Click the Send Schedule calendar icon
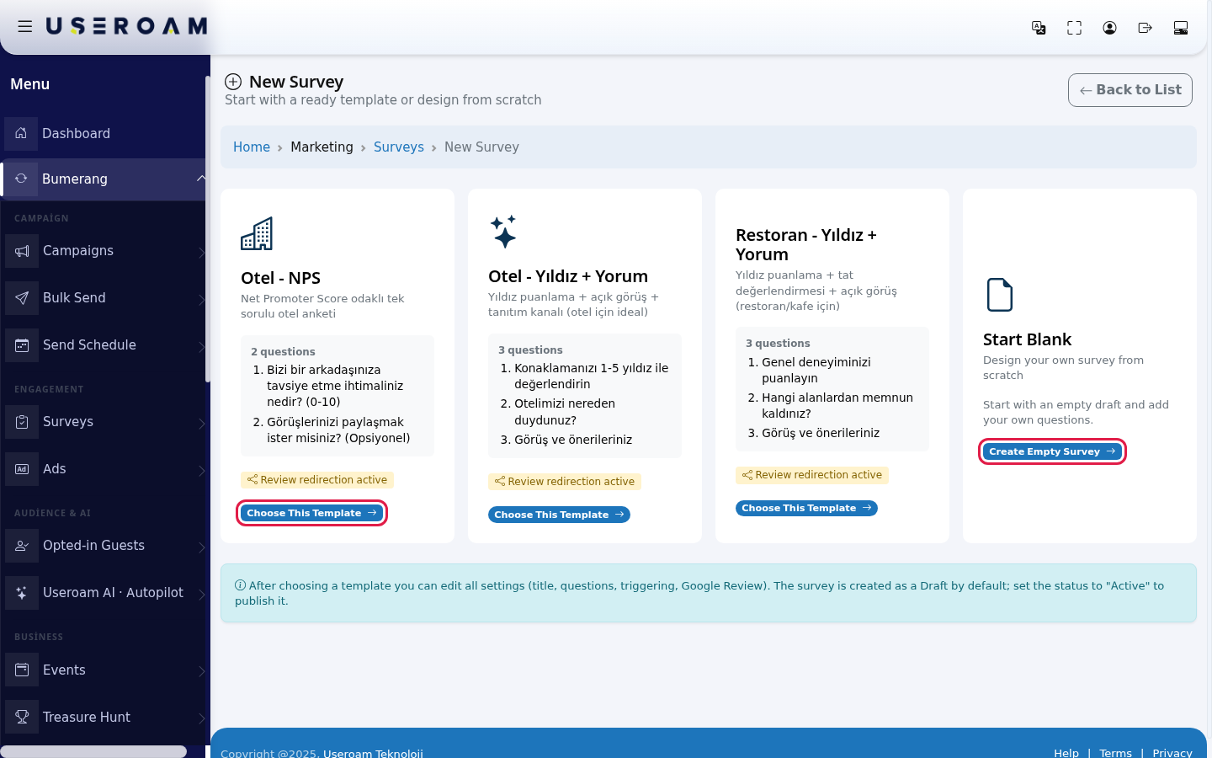The width and height of the screenshot is (1212, 758). coord(22,345)
